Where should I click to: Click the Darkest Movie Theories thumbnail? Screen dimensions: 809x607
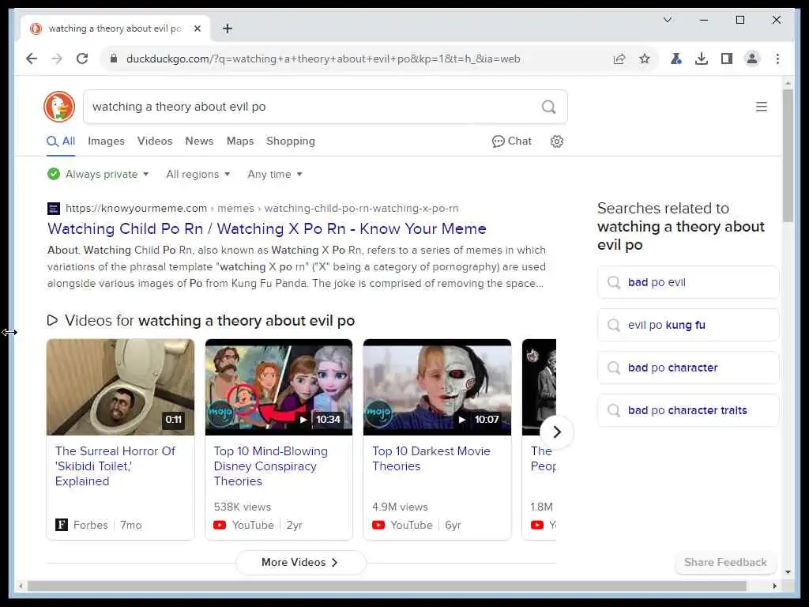tap(437, 387)
